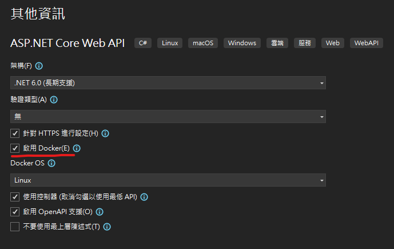The width and height of the screenshot is (394, 249).
Task: Click the 驗證類型(A) label text
Action: tap(29, 100)
